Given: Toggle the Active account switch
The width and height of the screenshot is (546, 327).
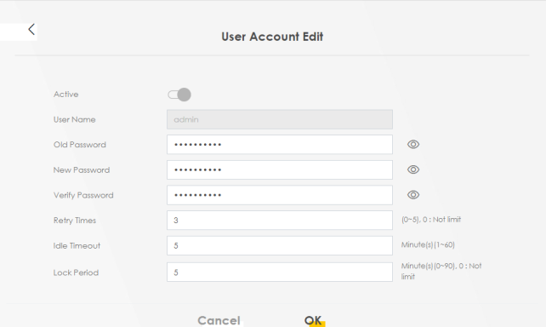Looking at the screenshot, I should point(179,95).
